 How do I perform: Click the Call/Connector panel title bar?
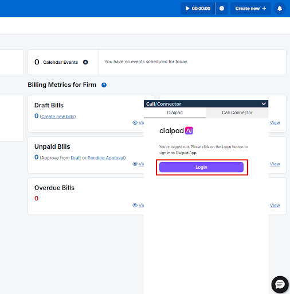click(206, 104)
